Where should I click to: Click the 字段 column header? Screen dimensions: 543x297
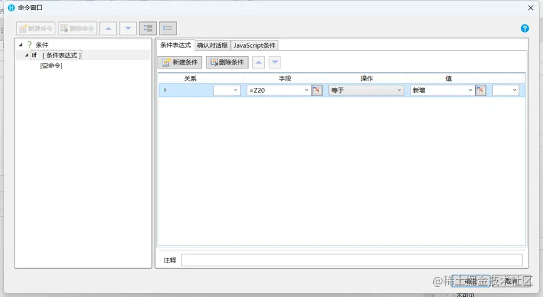pyautogui.click(x=285, y=78)
